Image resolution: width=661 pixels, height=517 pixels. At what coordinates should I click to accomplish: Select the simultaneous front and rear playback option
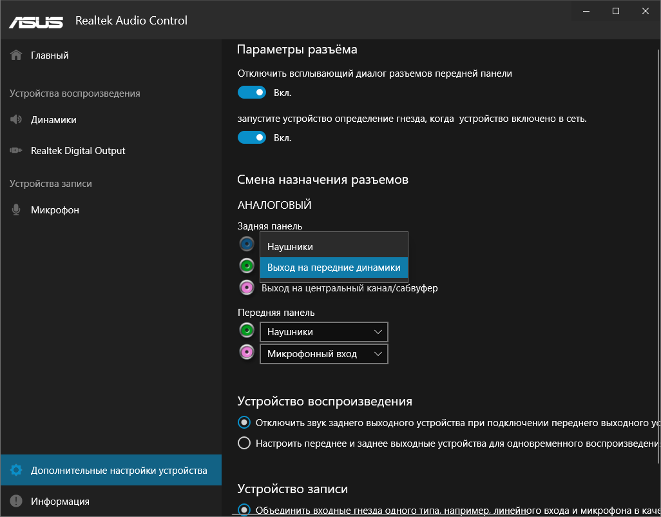[x=244, y=444]
